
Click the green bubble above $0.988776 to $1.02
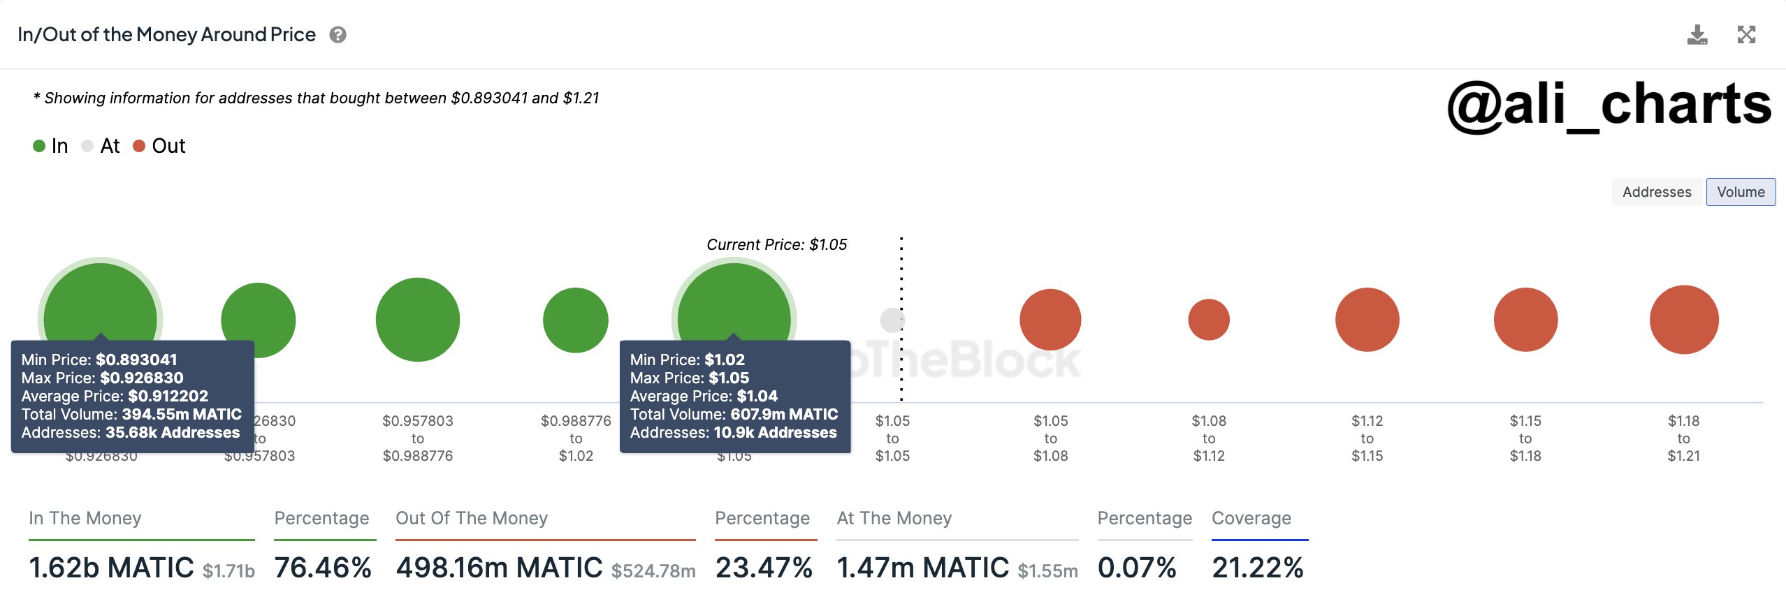[x=576, y=320]
